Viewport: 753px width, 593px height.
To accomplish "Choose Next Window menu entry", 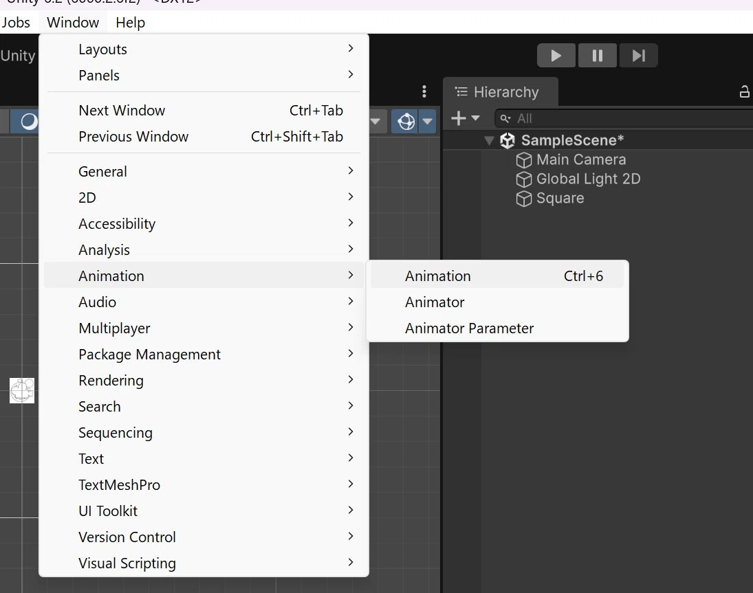I will tap(204, 111).
